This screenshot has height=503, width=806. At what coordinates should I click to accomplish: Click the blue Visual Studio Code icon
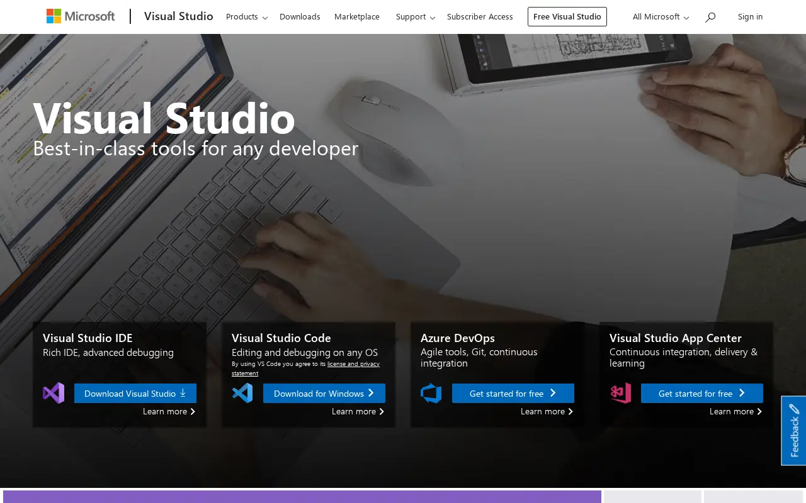click(242, 393)
